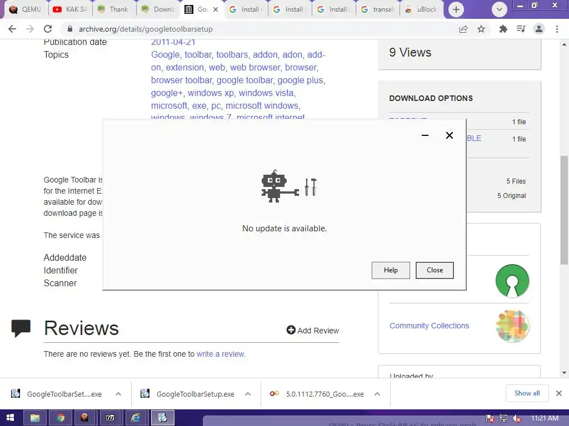569x426 pixels.
Task: Click network tray icon
Action: tap(503, 418)
